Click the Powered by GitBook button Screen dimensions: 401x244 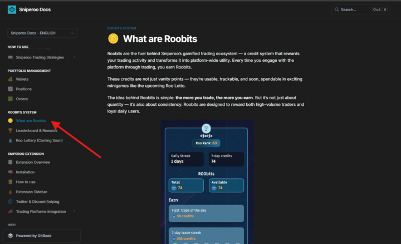pyautogui.click(x=41, y=236)
